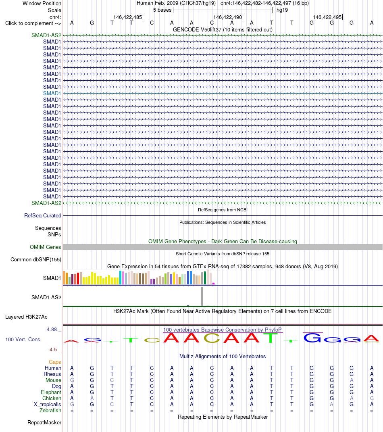
Task: Click the topmost SMAD1-AS2 transcript label
Action: (46, 35)
